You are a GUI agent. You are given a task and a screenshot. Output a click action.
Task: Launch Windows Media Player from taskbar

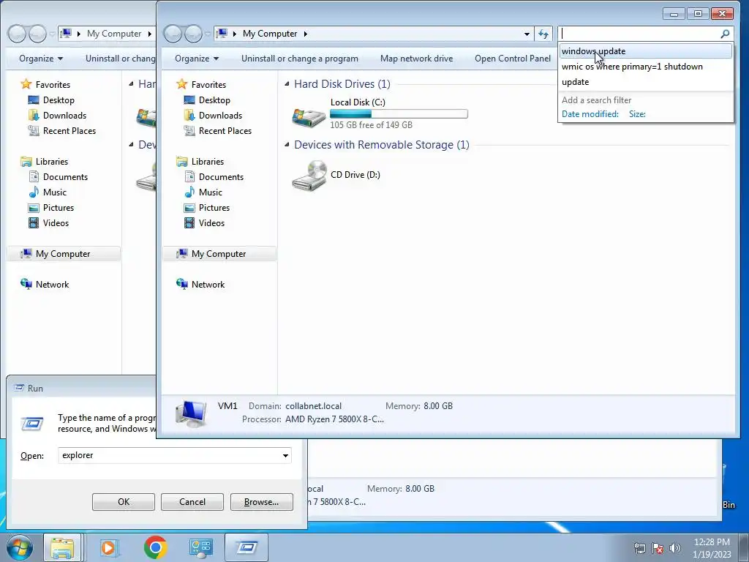point(108,547)
